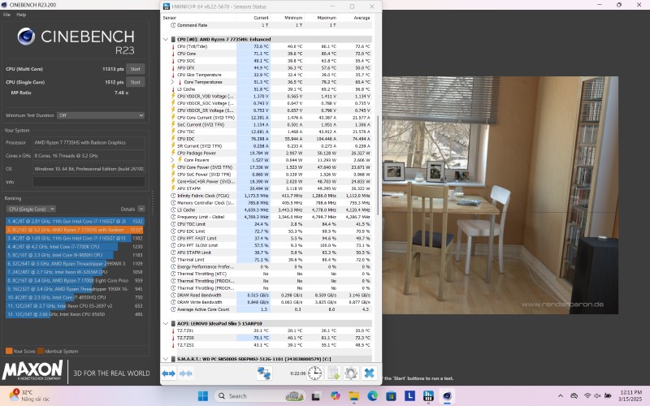Click the cloud sync tray icon
Screen dimensions: 650x406
click(574, 396)
